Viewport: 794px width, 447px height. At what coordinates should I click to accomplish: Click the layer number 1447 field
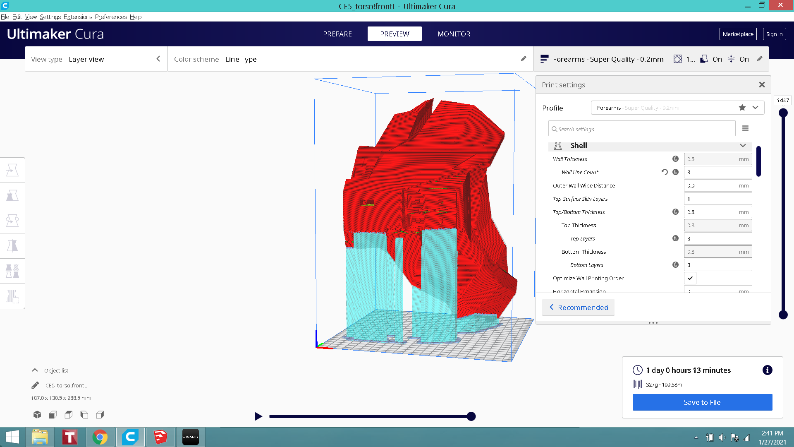(x=783, y=100)
